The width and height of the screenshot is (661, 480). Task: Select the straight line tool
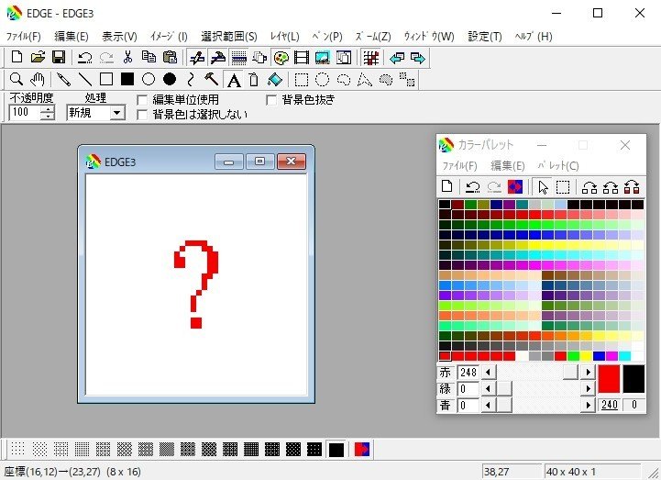[x=84, y=79]
